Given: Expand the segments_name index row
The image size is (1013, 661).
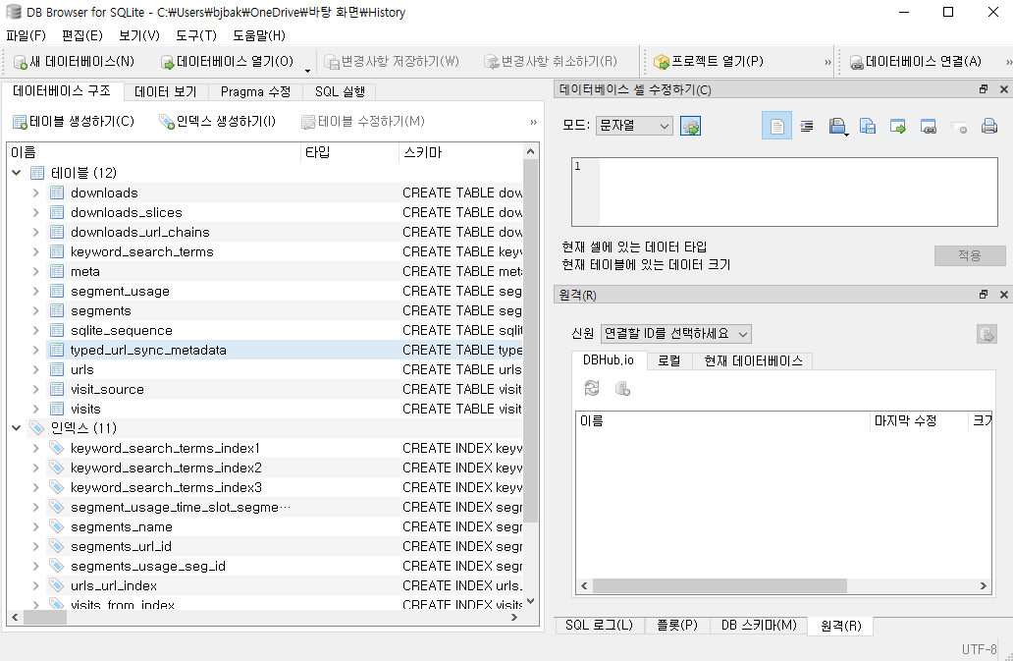Looking at the screenshot, I should [x=36, y=526].
